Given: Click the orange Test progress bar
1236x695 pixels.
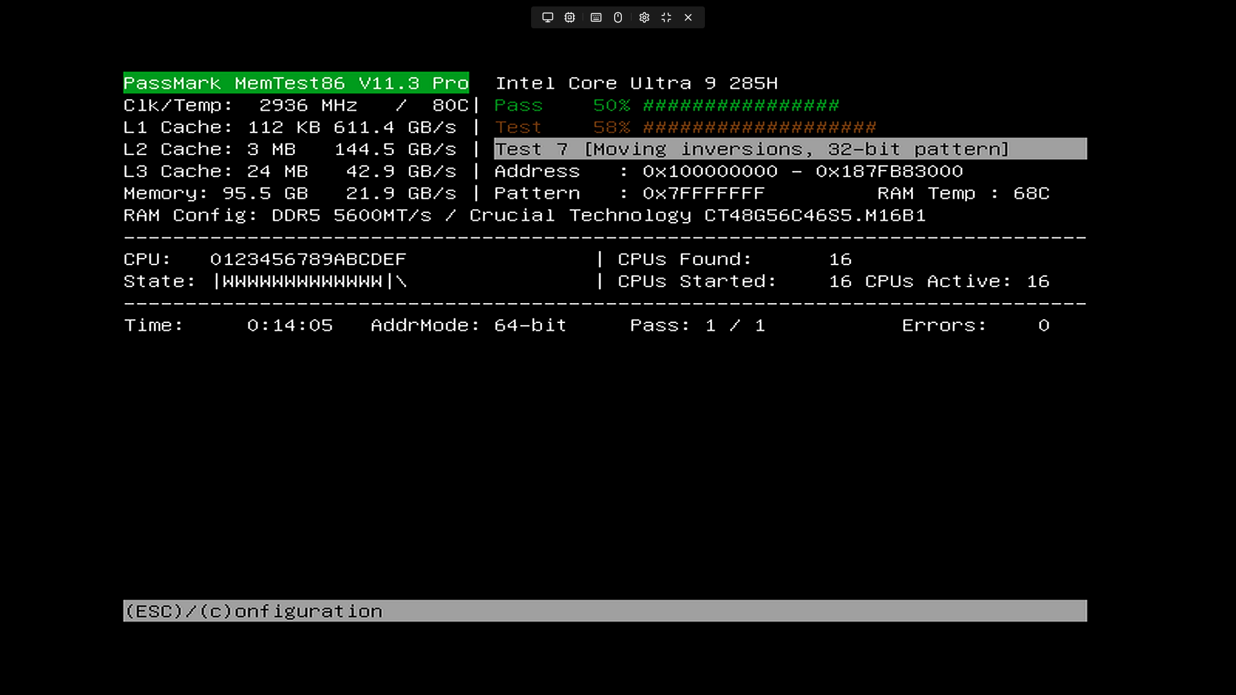Looking at the screenshot, I should point(759,127).
